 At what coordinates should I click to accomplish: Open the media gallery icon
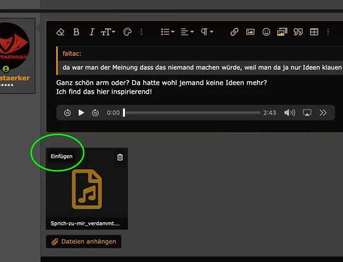282,32
